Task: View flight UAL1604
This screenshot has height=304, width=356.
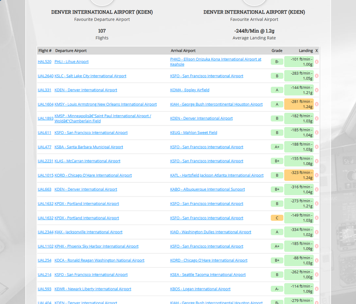Action: pyautogui.click(x=46, y=104)
